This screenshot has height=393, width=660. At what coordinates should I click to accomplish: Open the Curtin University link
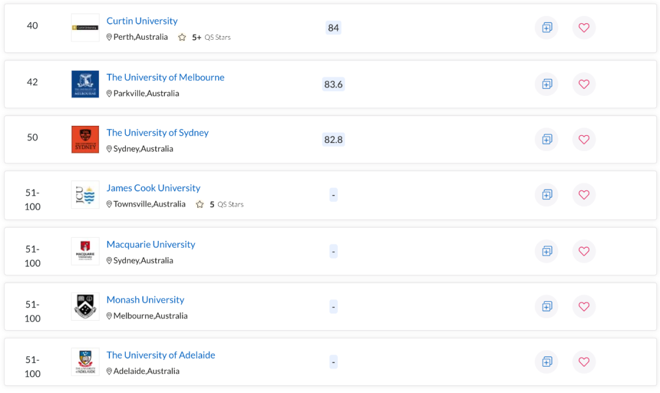[x=142, y=21]
